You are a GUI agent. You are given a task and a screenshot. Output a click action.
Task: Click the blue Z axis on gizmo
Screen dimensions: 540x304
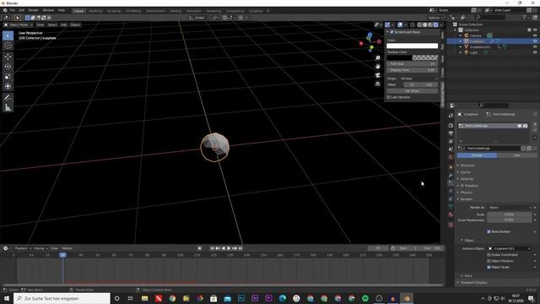tap(370, 35)
